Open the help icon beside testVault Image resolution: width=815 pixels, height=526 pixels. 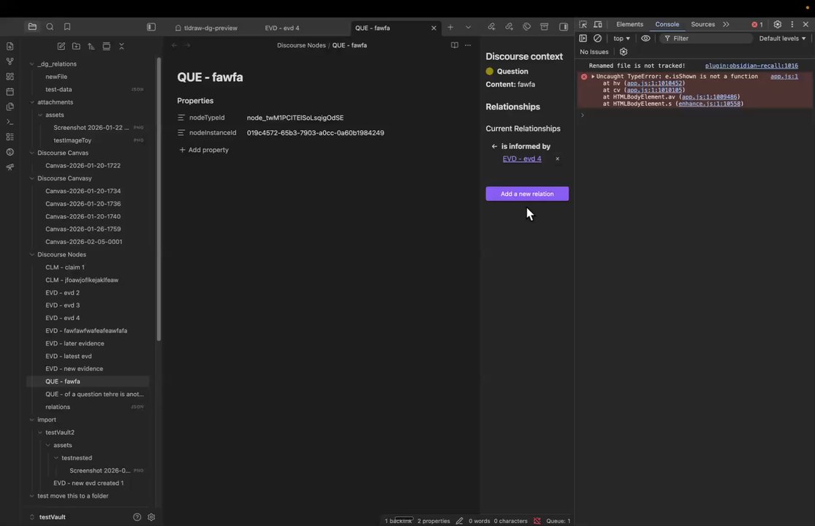click(x=137, y=517)
